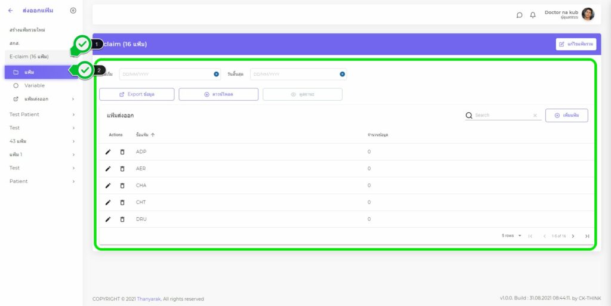Viewport: 611px width, 306px height.
Task: Select the Variable radio item in sidebar
Action: (x=34, y=85)
